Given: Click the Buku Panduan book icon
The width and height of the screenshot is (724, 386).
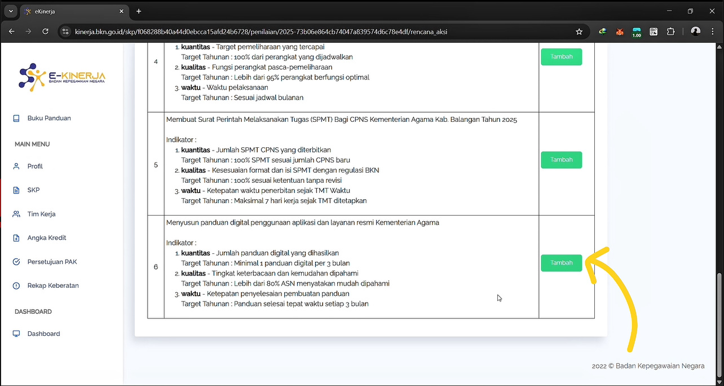Looking at the screenshot, I should pos(16,119).
